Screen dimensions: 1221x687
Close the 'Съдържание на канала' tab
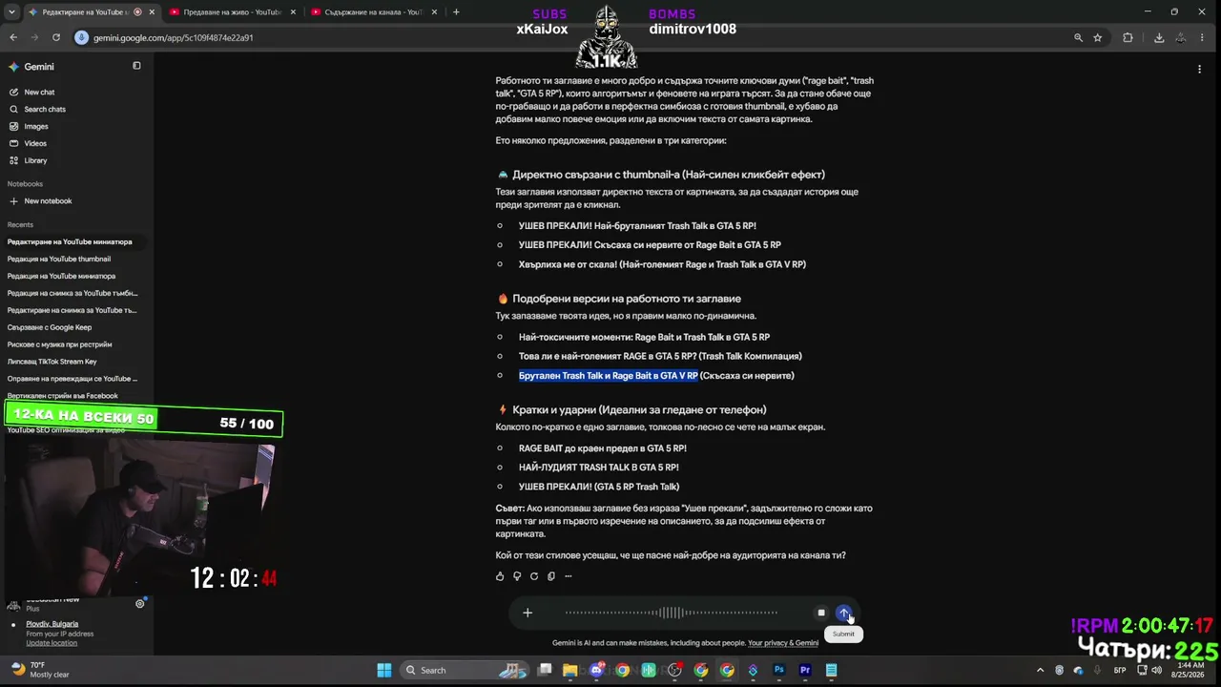[x=434, y=12]
